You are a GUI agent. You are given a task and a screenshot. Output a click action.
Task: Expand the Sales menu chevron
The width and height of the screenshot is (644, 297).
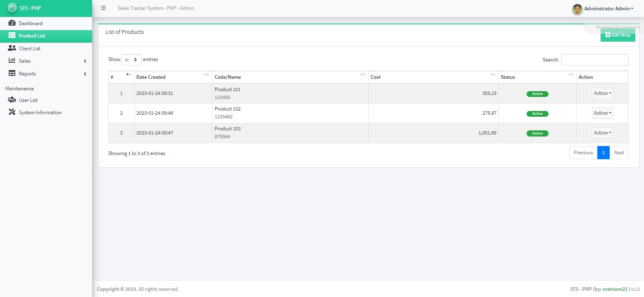(85, 61)
